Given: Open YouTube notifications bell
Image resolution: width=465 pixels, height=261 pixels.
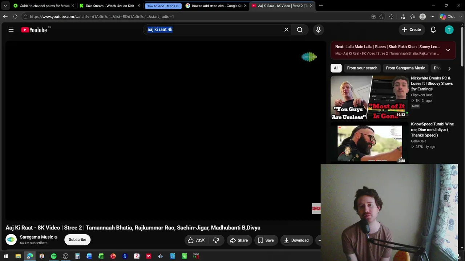Looking at the screenshot, I should pos(433,30).
